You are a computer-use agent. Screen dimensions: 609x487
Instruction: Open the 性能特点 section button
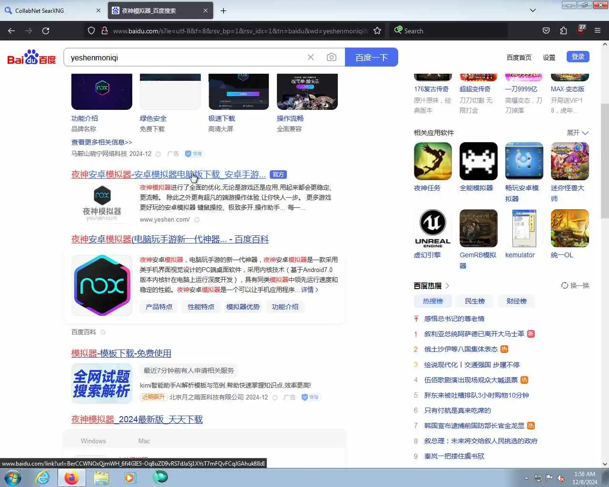click(x=201, y=307)
